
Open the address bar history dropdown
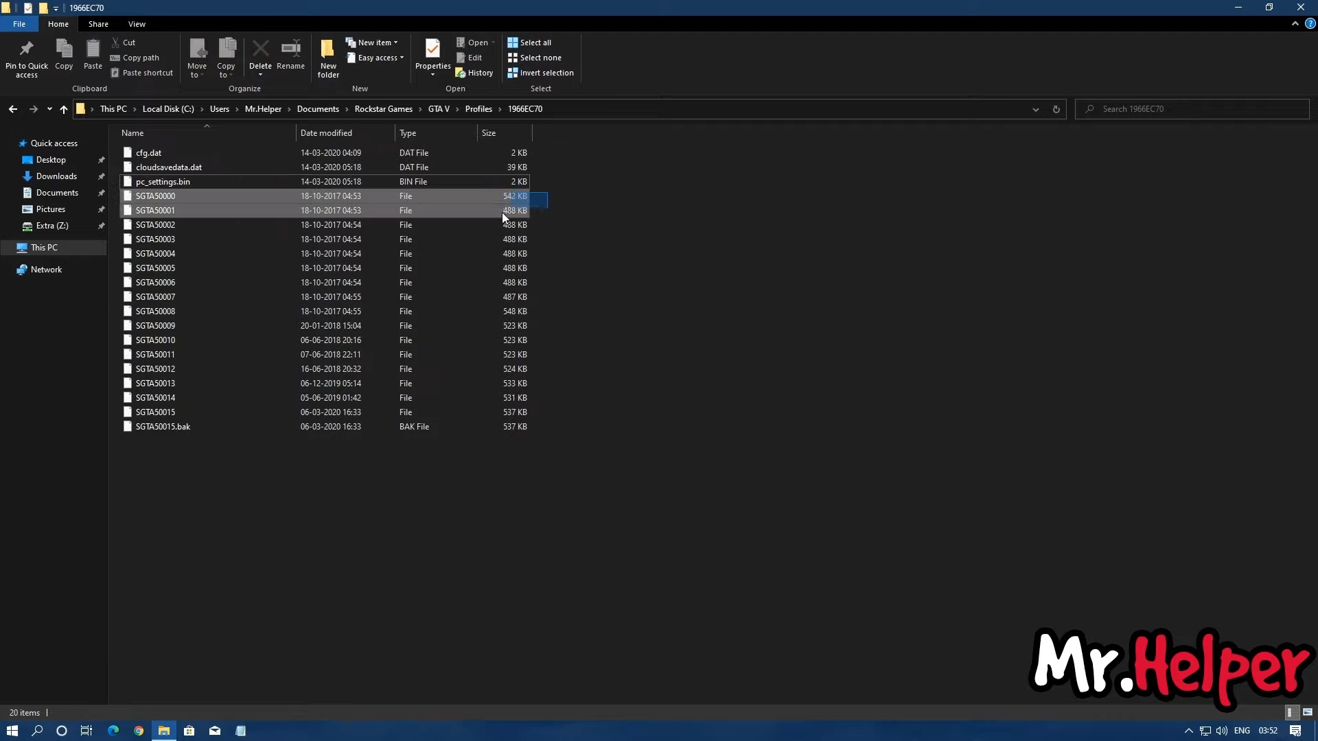click(x=1035, y=109)
